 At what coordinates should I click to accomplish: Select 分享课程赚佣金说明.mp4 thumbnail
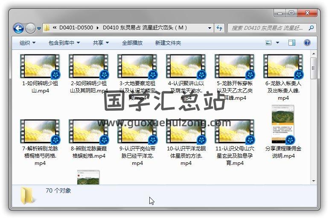point(283,124)
